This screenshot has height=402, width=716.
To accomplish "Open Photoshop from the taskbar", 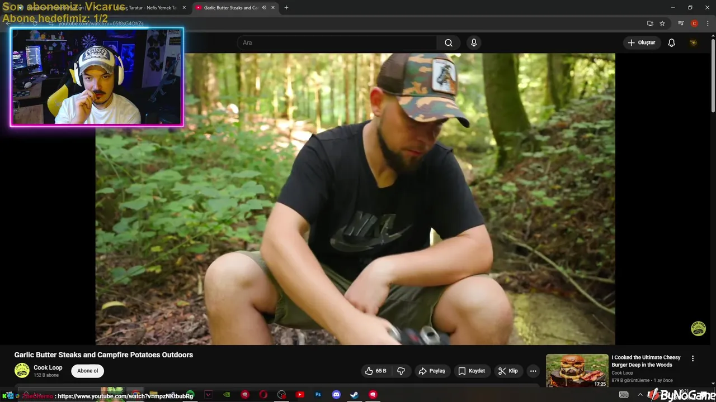I will tap(318, 395).
